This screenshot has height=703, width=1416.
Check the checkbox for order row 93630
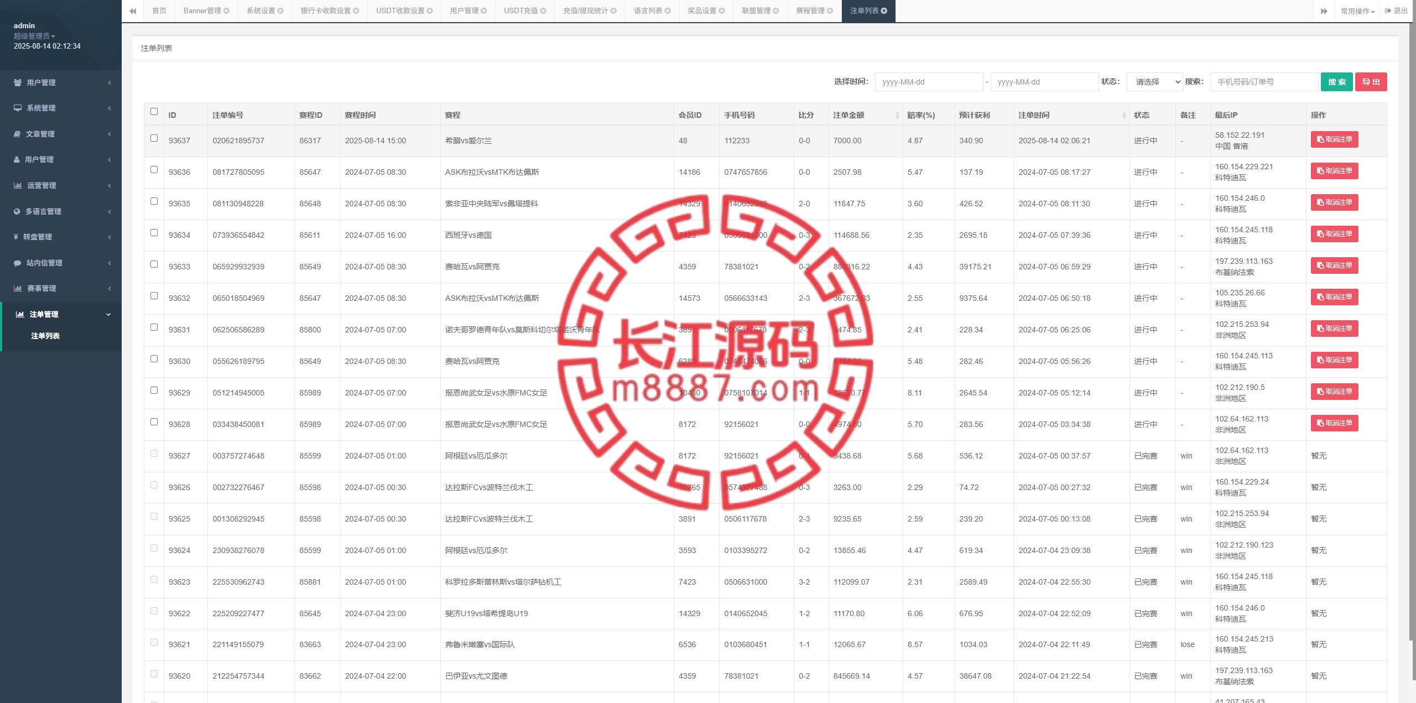tap(154, 359)
